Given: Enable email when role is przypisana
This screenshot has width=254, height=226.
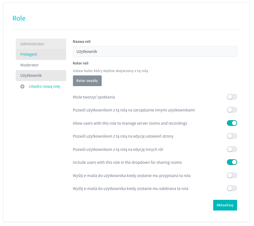Looking at the screenshot, I should point(232,176).
